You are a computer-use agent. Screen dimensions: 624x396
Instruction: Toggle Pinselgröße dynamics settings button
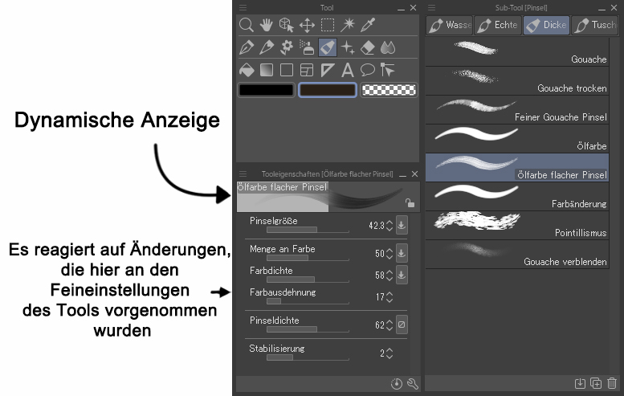tap(402, 226)
